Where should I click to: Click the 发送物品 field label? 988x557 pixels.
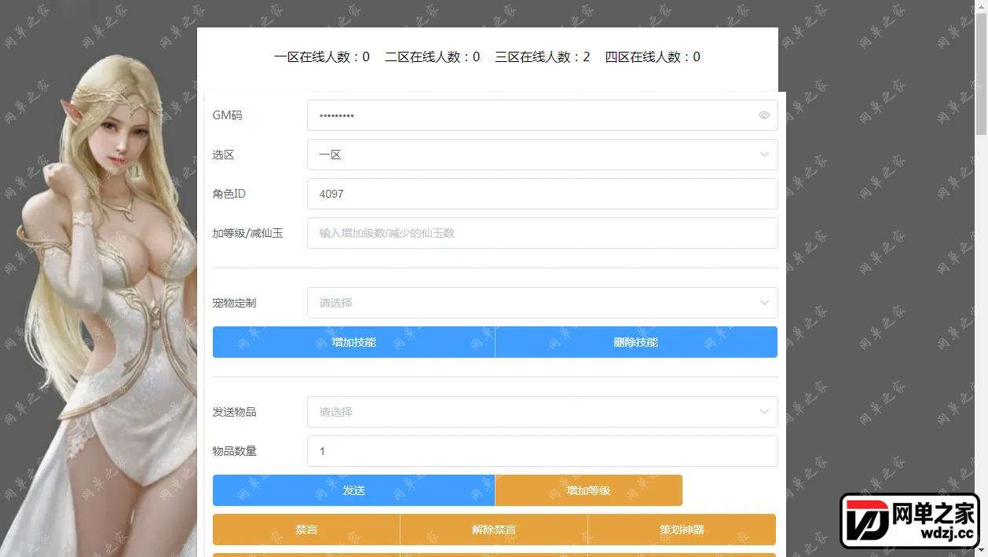tap(234, 412)
